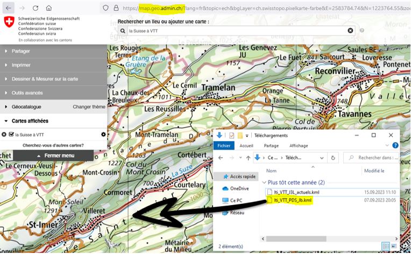This screenshot has height=254, width=411.
Task: Select OneDrive in navigation pane
Action: point(236,188)
